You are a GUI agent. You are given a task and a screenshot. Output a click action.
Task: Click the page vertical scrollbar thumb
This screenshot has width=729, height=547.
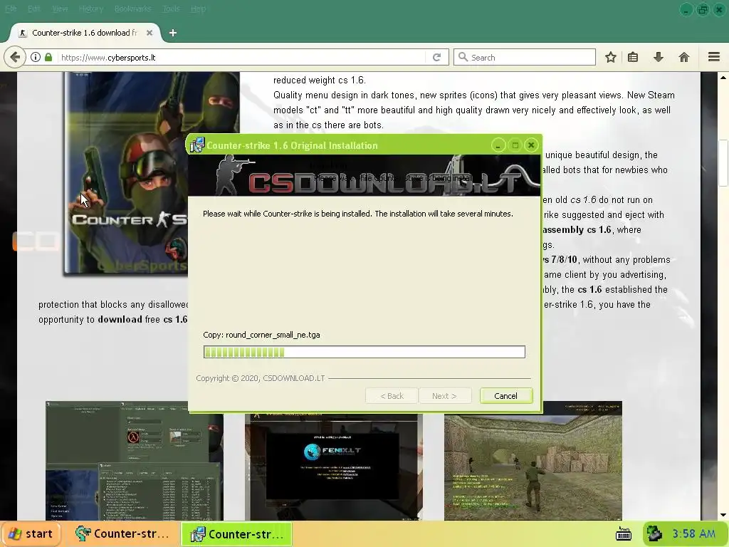[x=723, y=163]
